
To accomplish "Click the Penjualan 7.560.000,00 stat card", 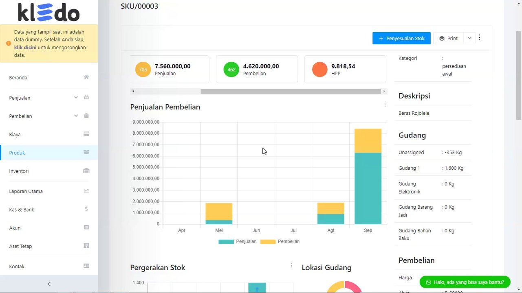I will click(170, 70).
